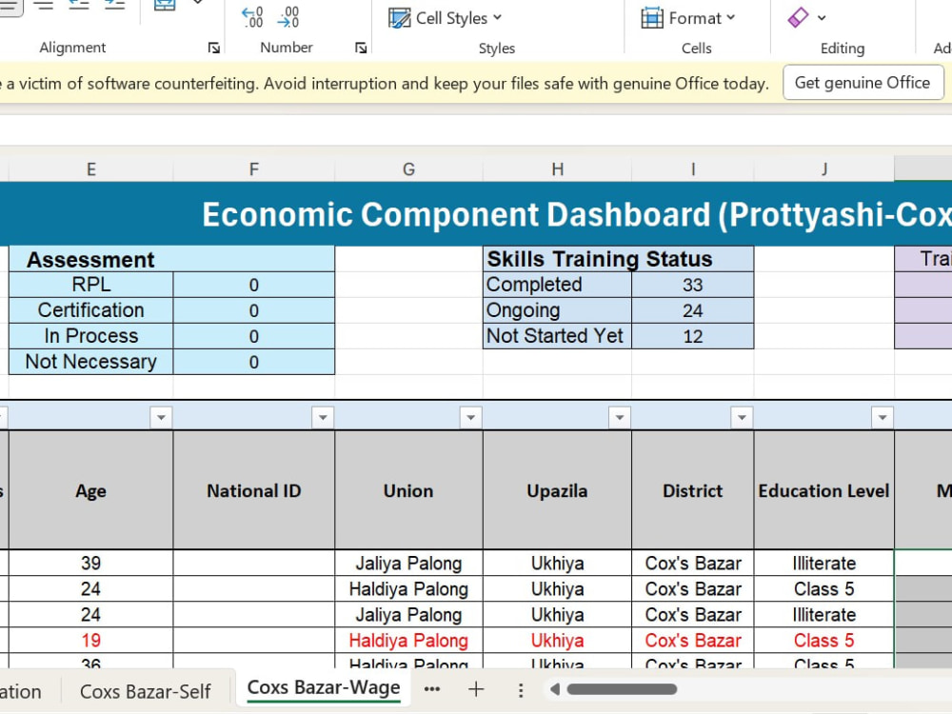
Task: Switch to the Coxs Bazar-Self sheet tab
Action: click(x=145, y=691)
